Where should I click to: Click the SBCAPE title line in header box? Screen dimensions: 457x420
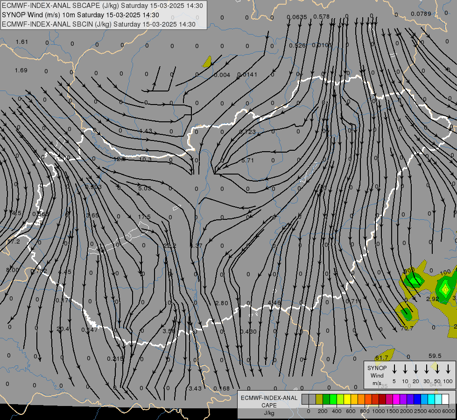click(x=102, y=6)
